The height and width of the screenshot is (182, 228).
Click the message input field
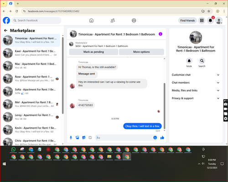click(x=124, y=138)
